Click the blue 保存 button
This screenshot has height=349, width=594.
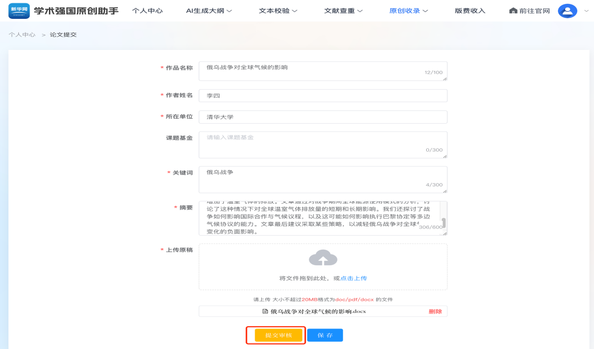(x=325, y=335)
